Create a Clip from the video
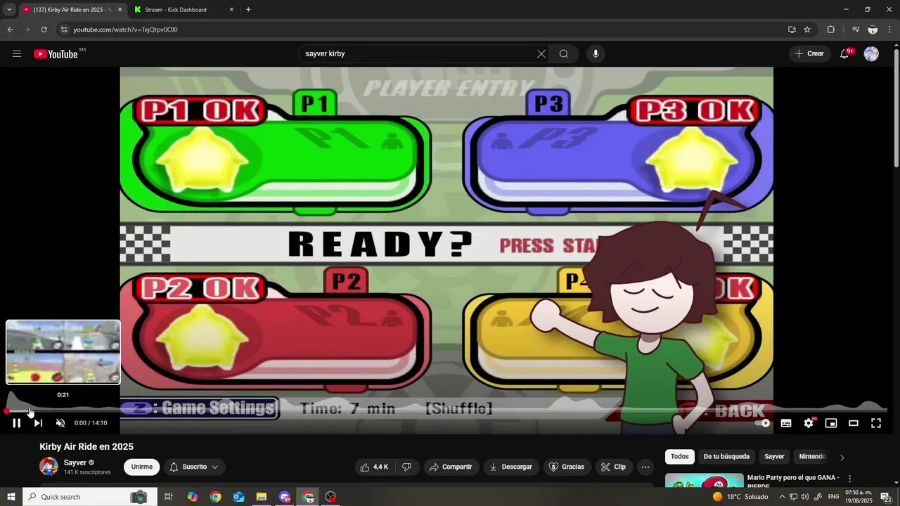This screenshot has height=506, width=900. click(x=613, y=467)
